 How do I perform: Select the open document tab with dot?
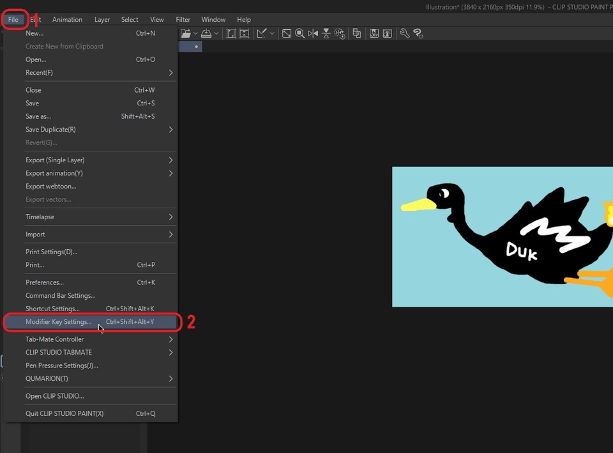pyautogui.click(x=190, y=47)
